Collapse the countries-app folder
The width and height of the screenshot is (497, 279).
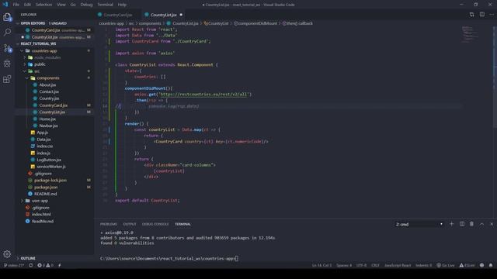tap(44, 50)
